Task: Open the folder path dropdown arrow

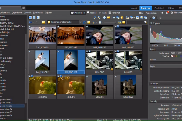Action: 80,22
